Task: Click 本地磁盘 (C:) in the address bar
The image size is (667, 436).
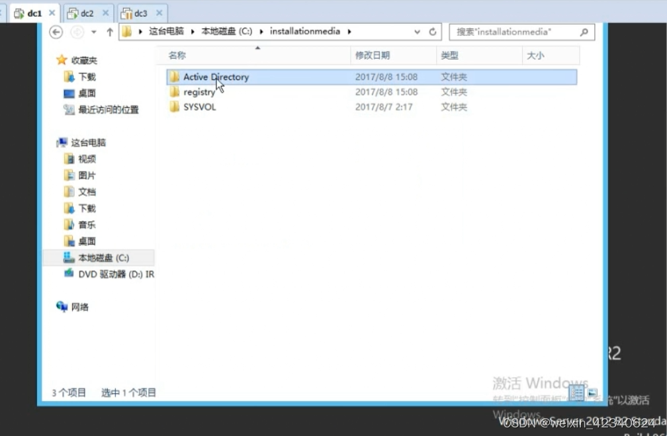Action: pyautogui.click(x=227, y=32)
